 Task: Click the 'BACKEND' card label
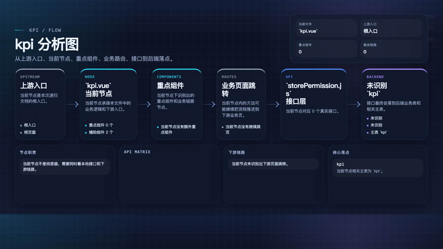(375, 77)
